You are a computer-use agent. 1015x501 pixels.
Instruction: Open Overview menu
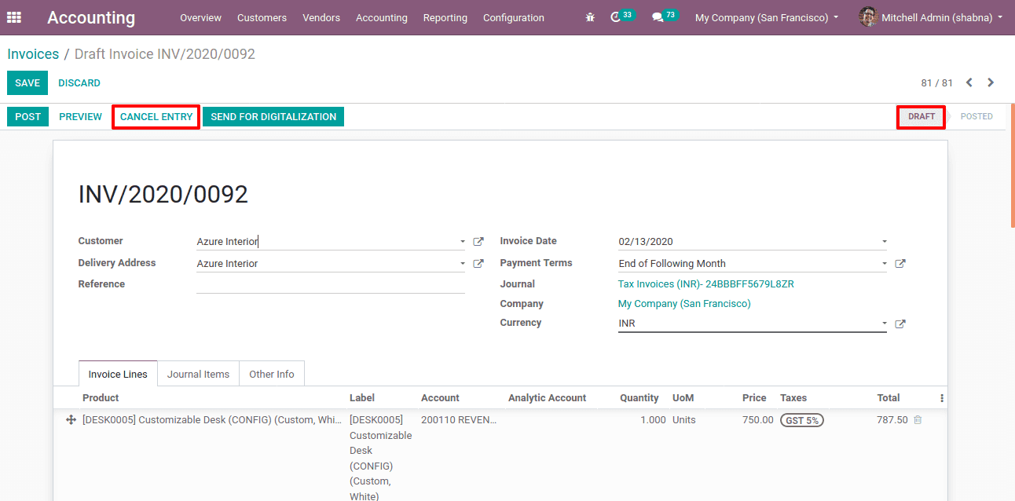click(x=200, y=17)
